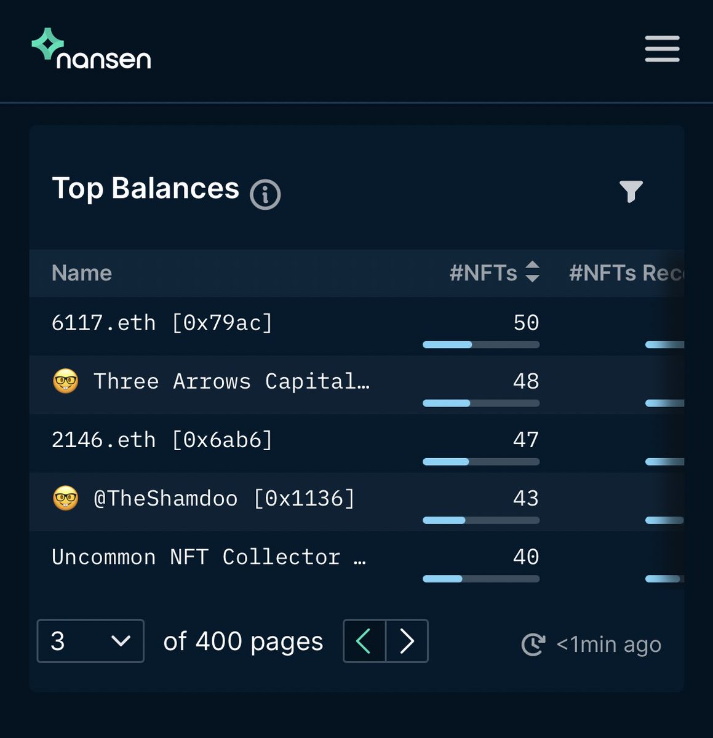Sort by #NFTs column arrows

(x=532, y=272)
